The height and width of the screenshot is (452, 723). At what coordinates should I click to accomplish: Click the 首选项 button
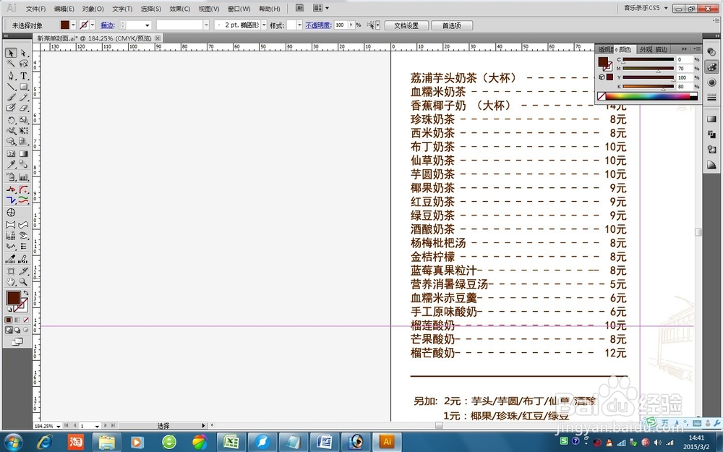click(x=451, y=25)
